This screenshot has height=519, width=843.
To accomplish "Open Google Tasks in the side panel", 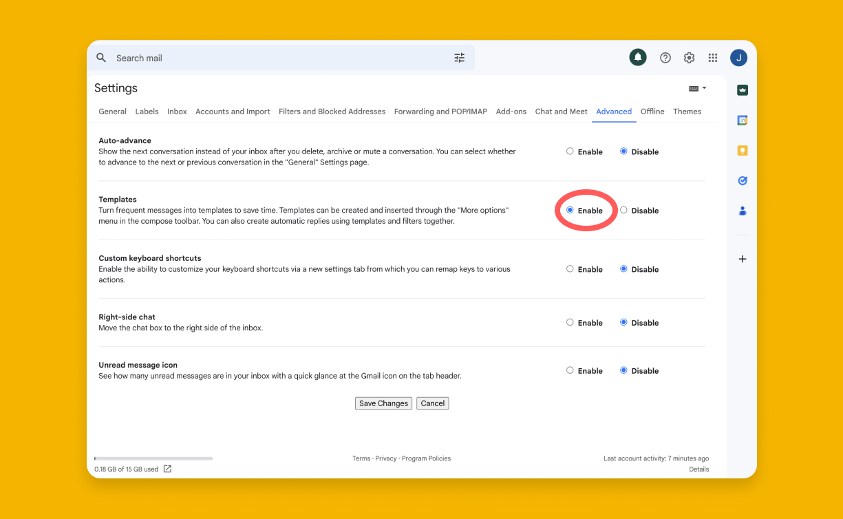I will tap(742, 180).
